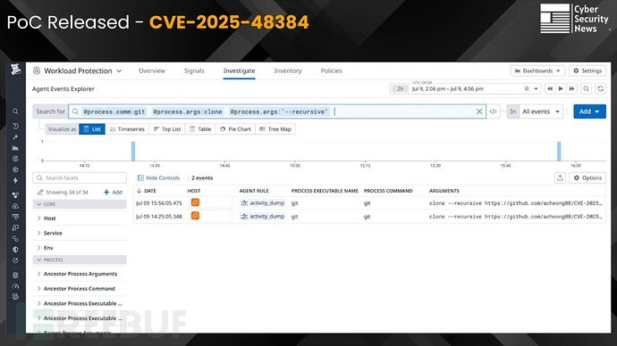Open activity_dump rule of 15:56:05 event
The image size is (617, 346).
pos(263,202)
